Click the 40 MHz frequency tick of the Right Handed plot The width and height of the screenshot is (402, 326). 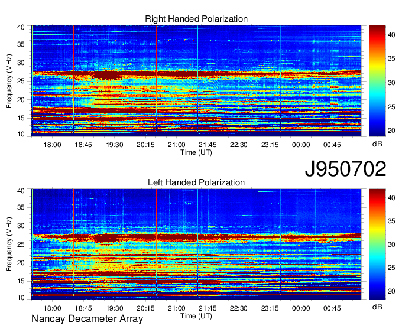pyautogui.click(x=21, y=27)
